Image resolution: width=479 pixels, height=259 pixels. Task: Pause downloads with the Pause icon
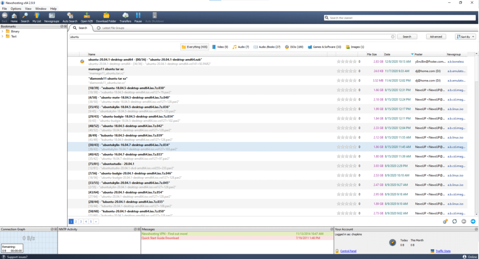[138, 17]
